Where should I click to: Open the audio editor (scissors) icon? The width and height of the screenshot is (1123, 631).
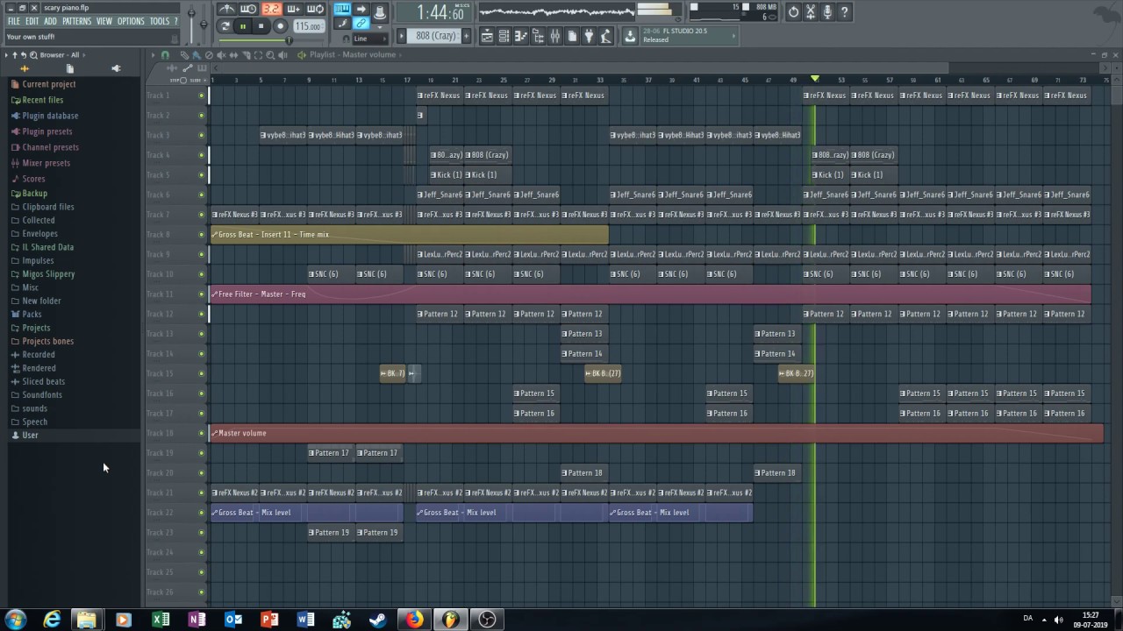coord(811,11)
